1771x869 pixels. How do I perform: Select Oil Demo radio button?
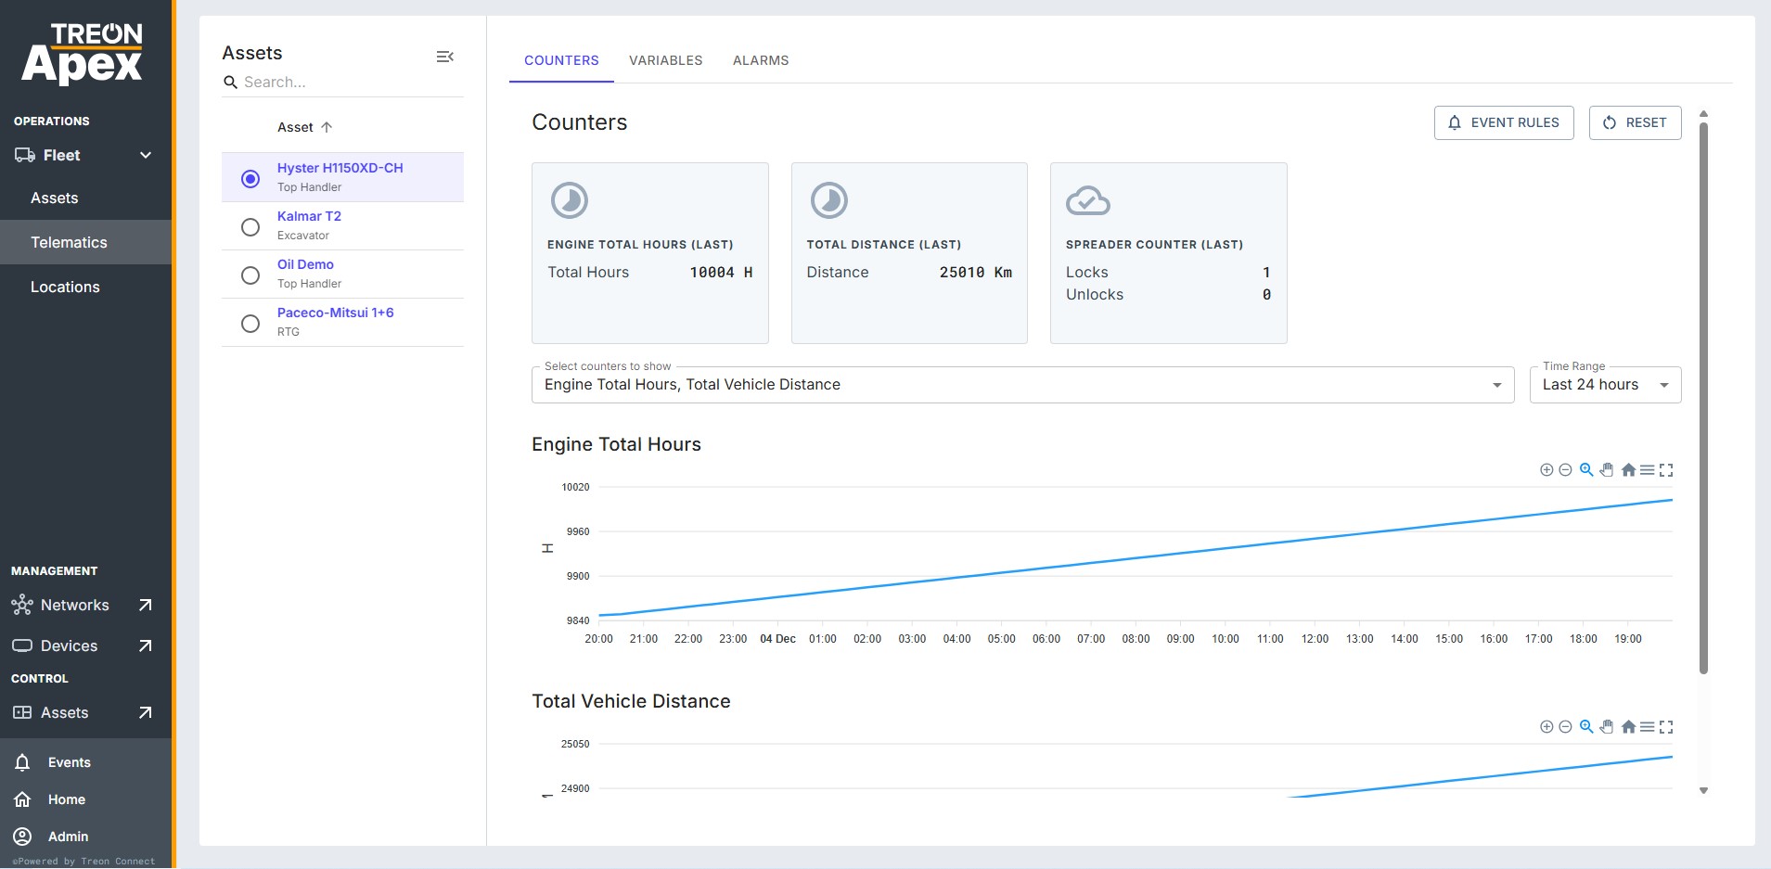(x=250, y=275)
